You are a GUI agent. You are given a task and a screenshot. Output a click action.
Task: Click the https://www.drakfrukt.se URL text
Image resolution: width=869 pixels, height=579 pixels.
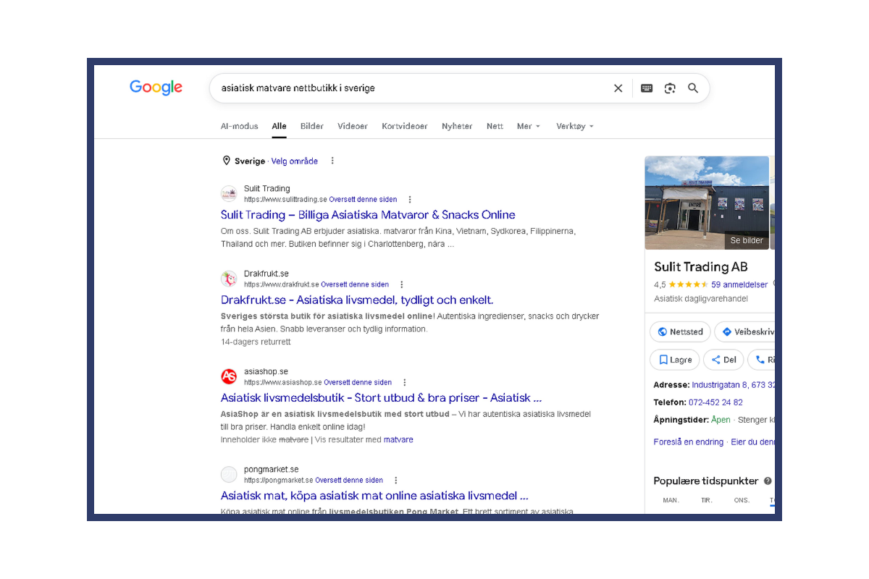281,284
